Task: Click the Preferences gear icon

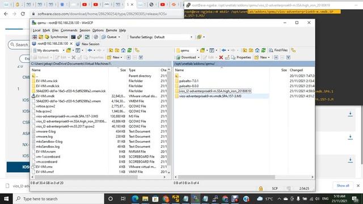Action: [x=96, y=37]
